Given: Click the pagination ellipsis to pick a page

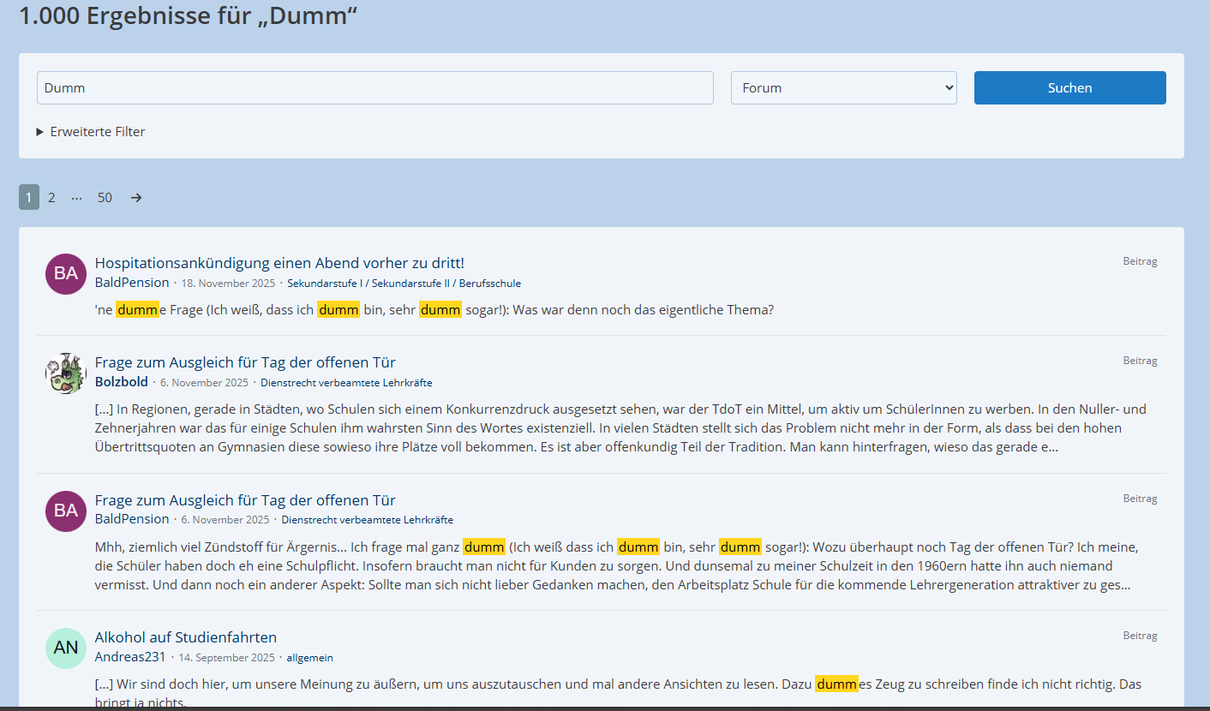Looking at the screenshot, I should (77, 198).
